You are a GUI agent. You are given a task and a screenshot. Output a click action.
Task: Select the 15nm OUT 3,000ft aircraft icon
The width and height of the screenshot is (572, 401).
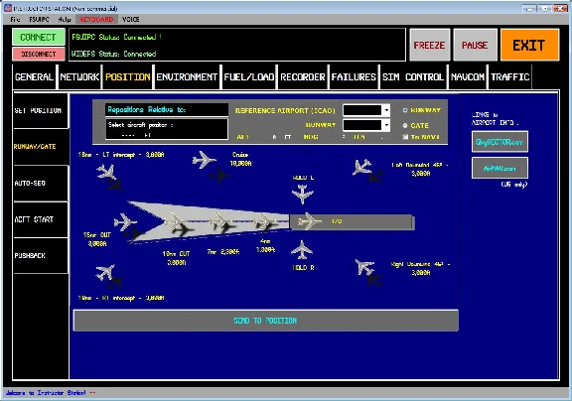tap(125, 221)
